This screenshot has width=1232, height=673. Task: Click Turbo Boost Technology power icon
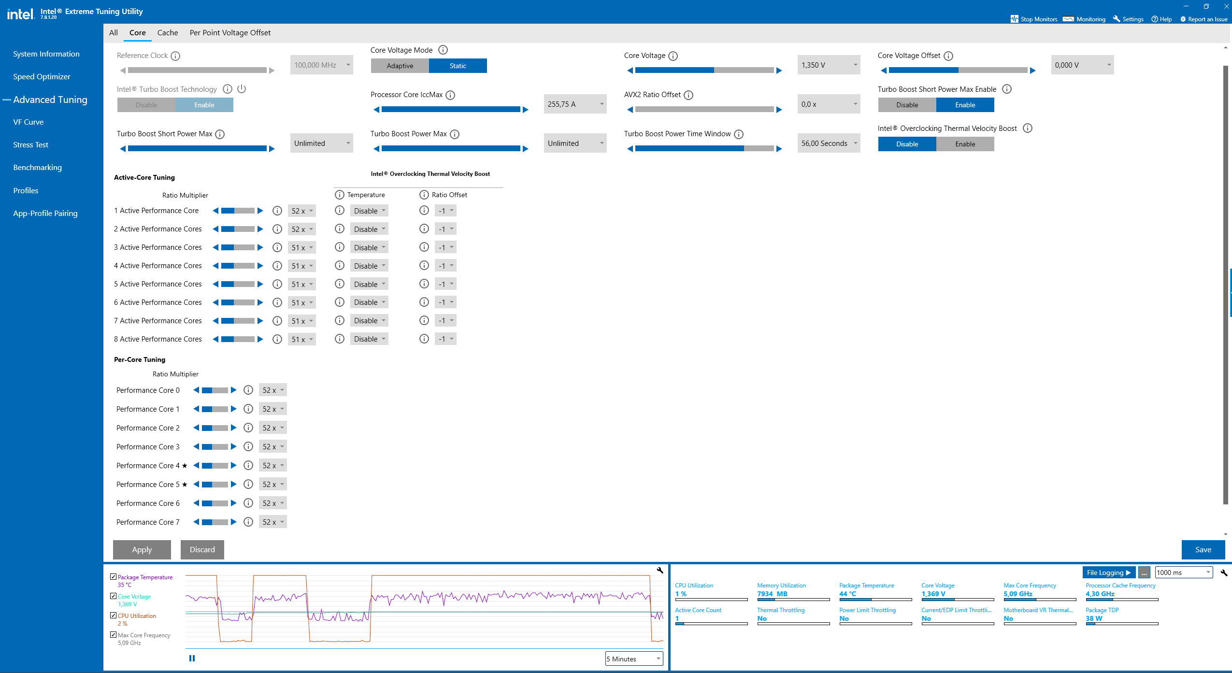[x=242, y=89]
